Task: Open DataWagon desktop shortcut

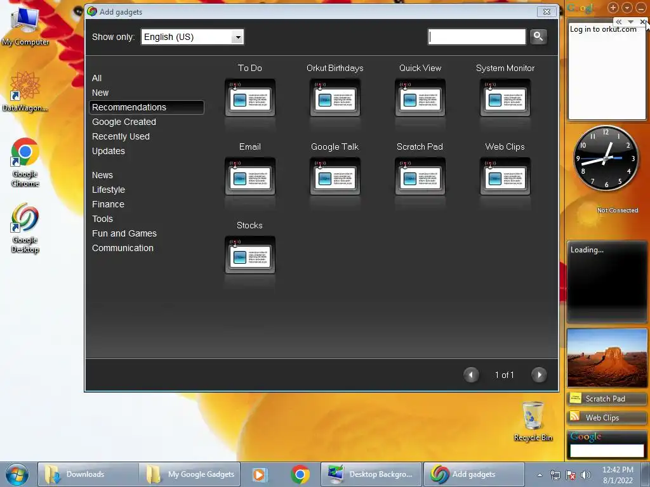Action: pyautogui.click(x=25, y=91)
